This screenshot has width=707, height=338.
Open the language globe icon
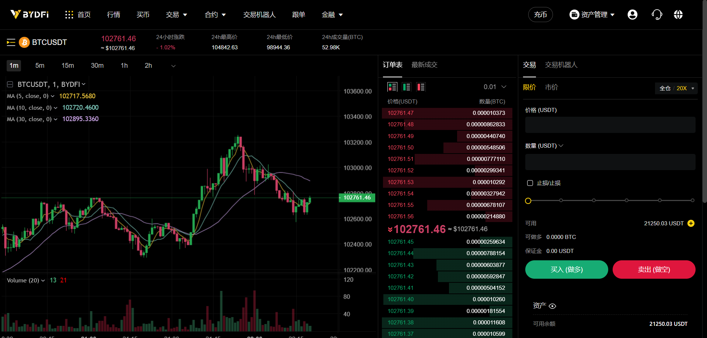click(x=678, y=15)
